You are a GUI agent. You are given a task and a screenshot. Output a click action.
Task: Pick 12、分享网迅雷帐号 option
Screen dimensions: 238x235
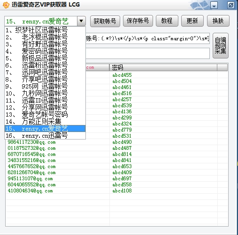click(x=45, y=108)
